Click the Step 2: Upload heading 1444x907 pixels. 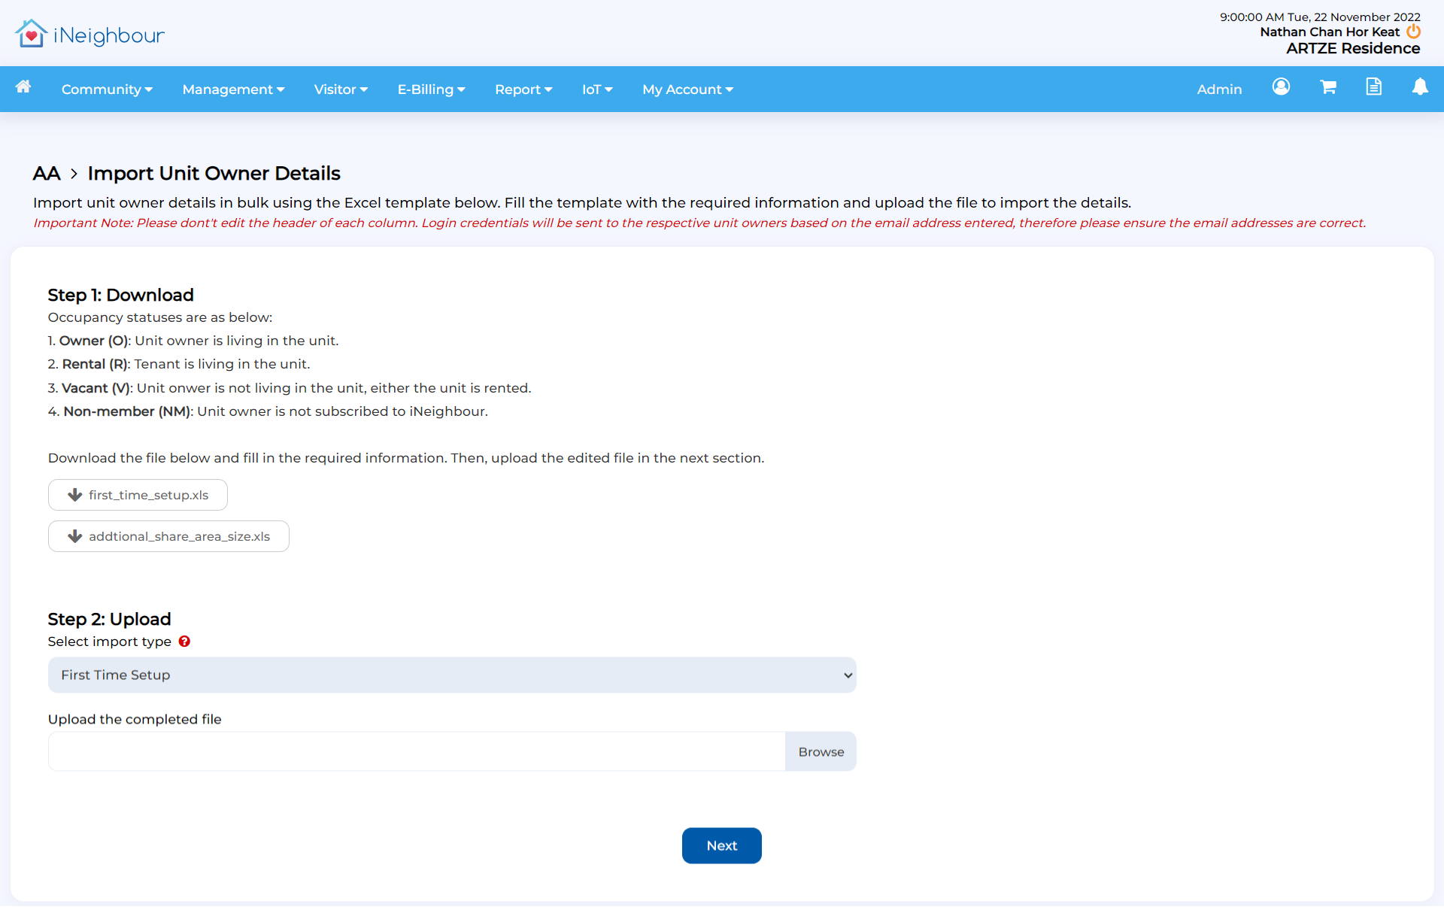(109, 619)
